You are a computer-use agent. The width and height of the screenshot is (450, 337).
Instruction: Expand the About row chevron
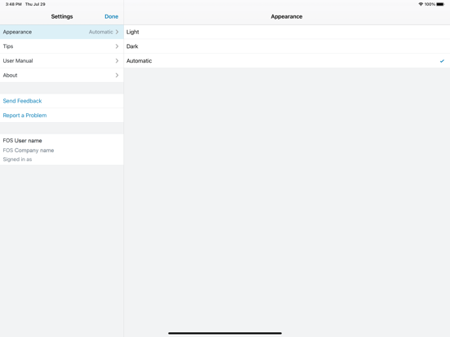(117, 75)
